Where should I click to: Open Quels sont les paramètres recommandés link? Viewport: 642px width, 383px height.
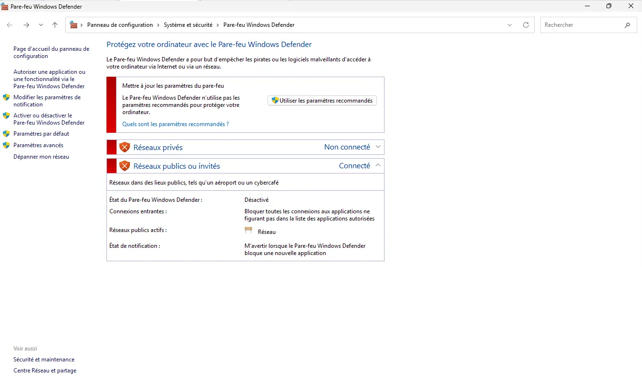[175, 124]
